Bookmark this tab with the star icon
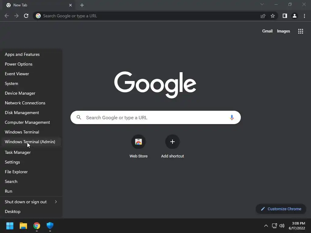The height and width of the screenshot is (233, 311). tap(273, 16)
